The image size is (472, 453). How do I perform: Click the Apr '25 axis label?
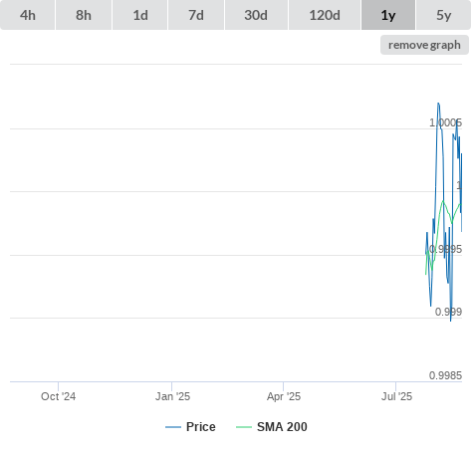point(284,396)
